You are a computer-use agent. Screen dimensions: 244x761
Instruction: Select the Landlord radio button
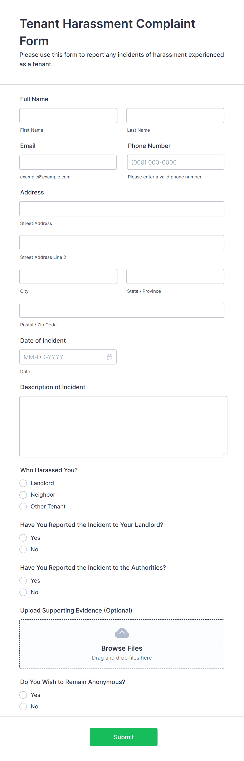(x=23, y=483)
